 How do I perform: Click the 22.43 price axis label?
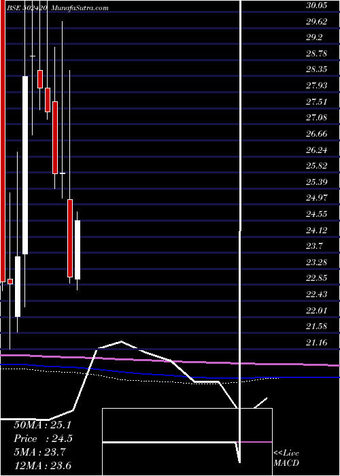(316, 294)
